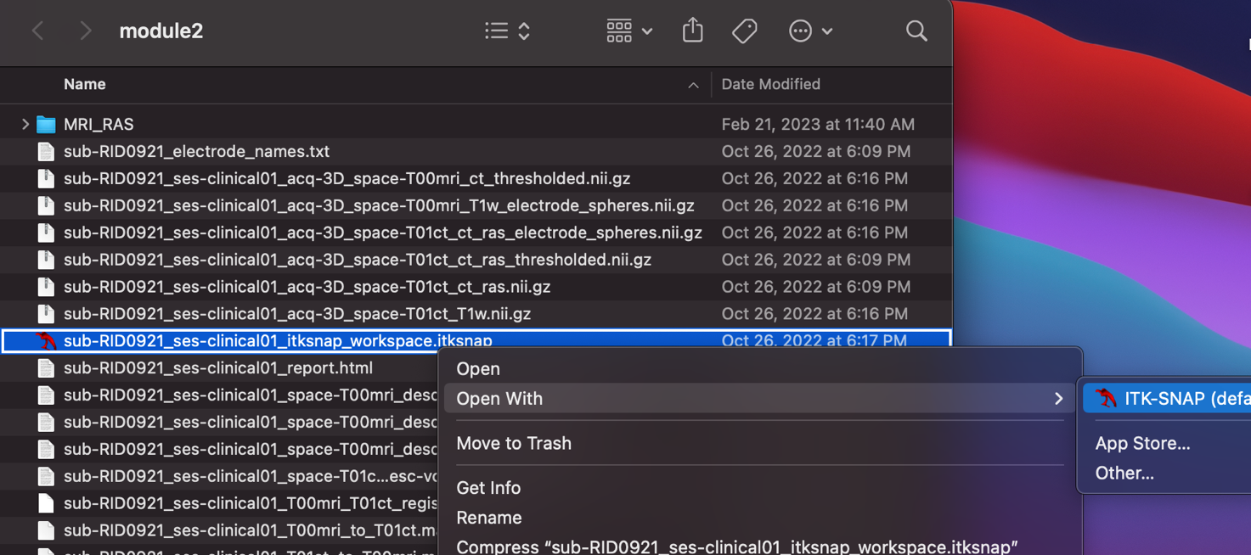
Task: Select sub-RID0921_ses-clinical01_report.html file
Action: [x=219, y=367]
